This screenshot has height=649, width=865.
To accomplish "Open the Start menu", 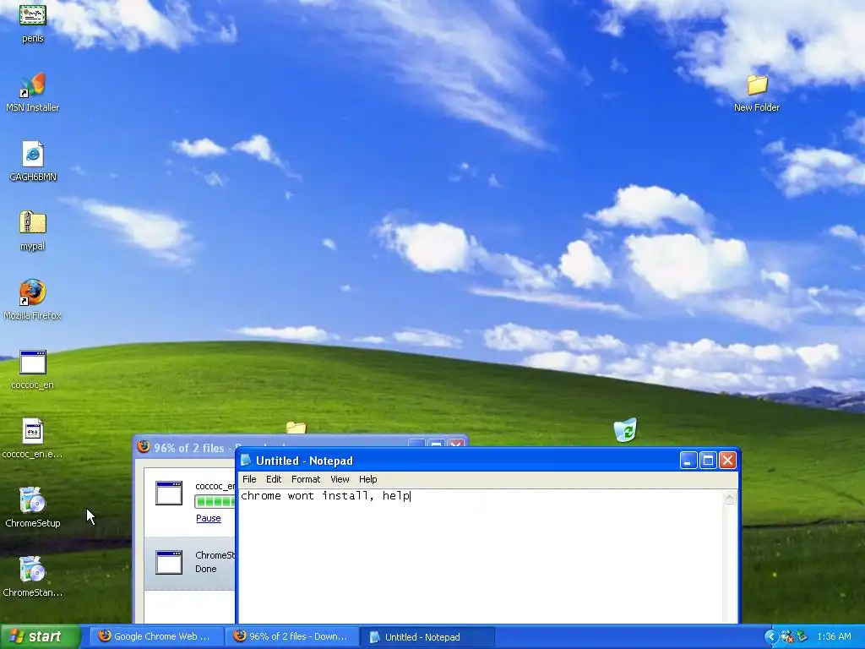I will [x=40, y=637].
